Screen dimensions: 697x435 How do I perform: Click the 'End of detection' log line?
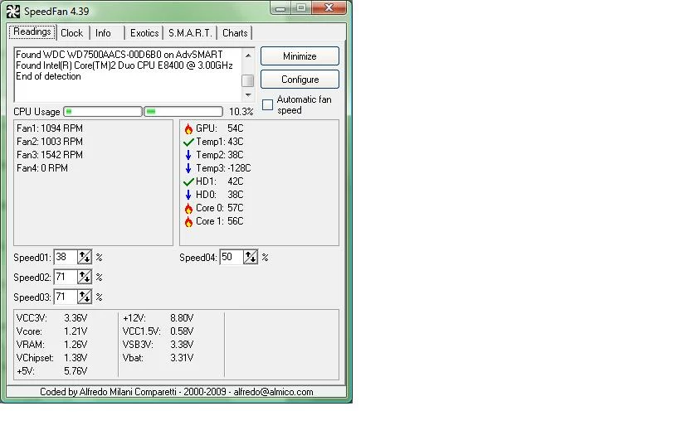pyautogui.click(x=48, y=76)
